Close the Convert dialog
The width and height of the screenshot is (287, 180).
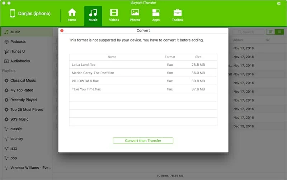[62, 31]
